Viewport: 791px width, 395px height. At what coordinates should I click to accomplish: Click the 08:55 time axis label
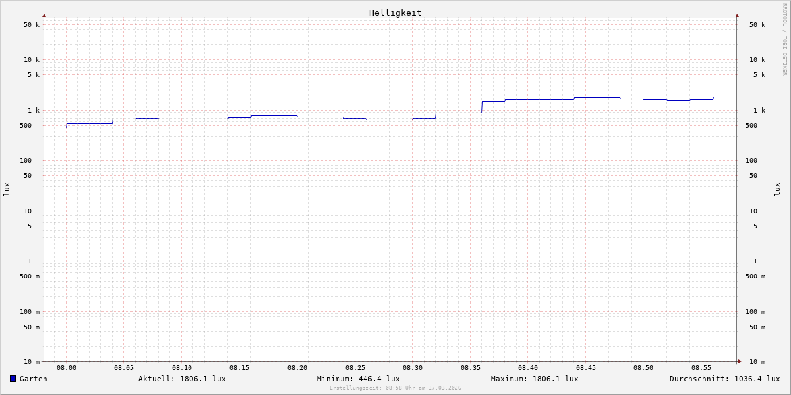coord(701,368)
